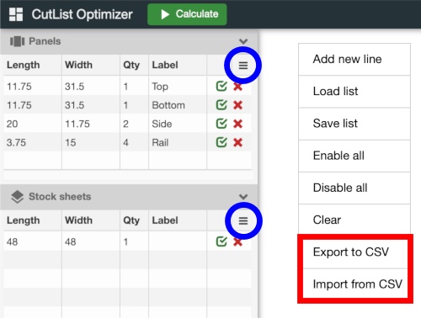This screenshot has height=318, width=421.
Task: Collapse the Panels section chevron
Action: coord(243,41)
